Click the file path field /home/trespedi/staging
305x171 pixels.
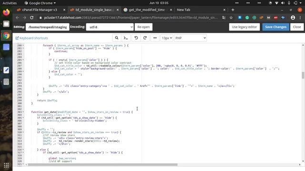48,27
